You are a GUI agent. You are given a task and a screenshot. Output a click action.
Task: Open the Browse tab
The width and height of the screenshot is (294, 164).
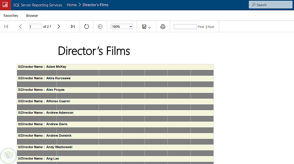(x=32, y=16)
